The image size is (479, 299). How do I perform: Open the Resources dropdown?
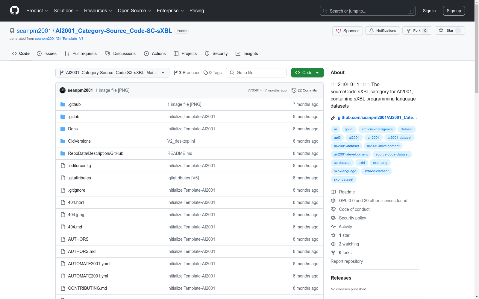click(98, 10)
